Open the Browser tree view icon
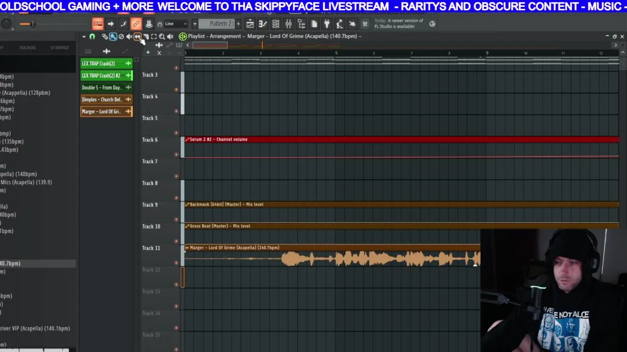 tap(301, 23)
